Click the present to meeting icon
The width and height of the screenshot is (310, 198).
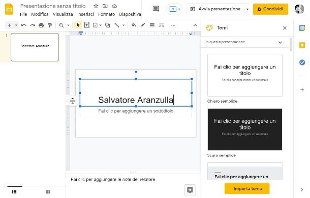pyautogui.click(x=173, y=9)
